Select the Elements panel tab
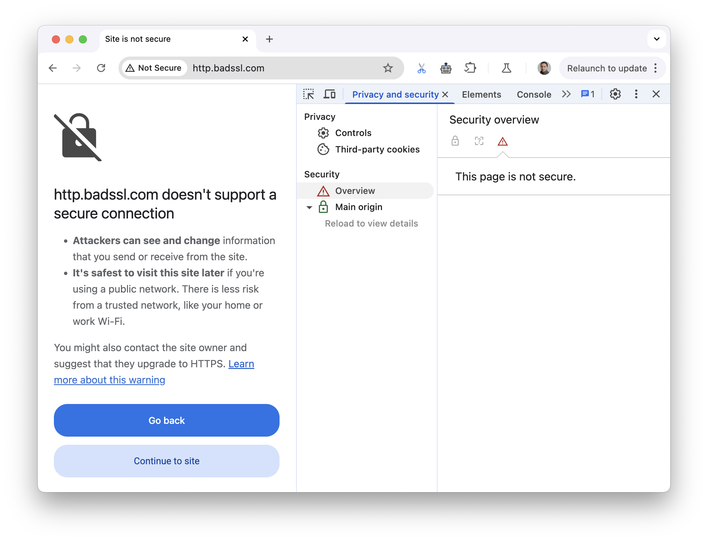Screen dimensions: 708x542 point(481,93)
